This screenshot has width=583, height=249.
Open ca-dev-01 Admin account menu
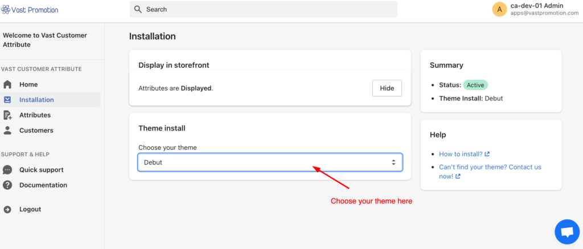535,9
